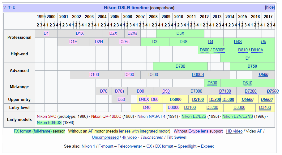The width and height of the screenshot is (282, 155).
Task: Open the D60 camera link
Action: (x=155, y=99)
